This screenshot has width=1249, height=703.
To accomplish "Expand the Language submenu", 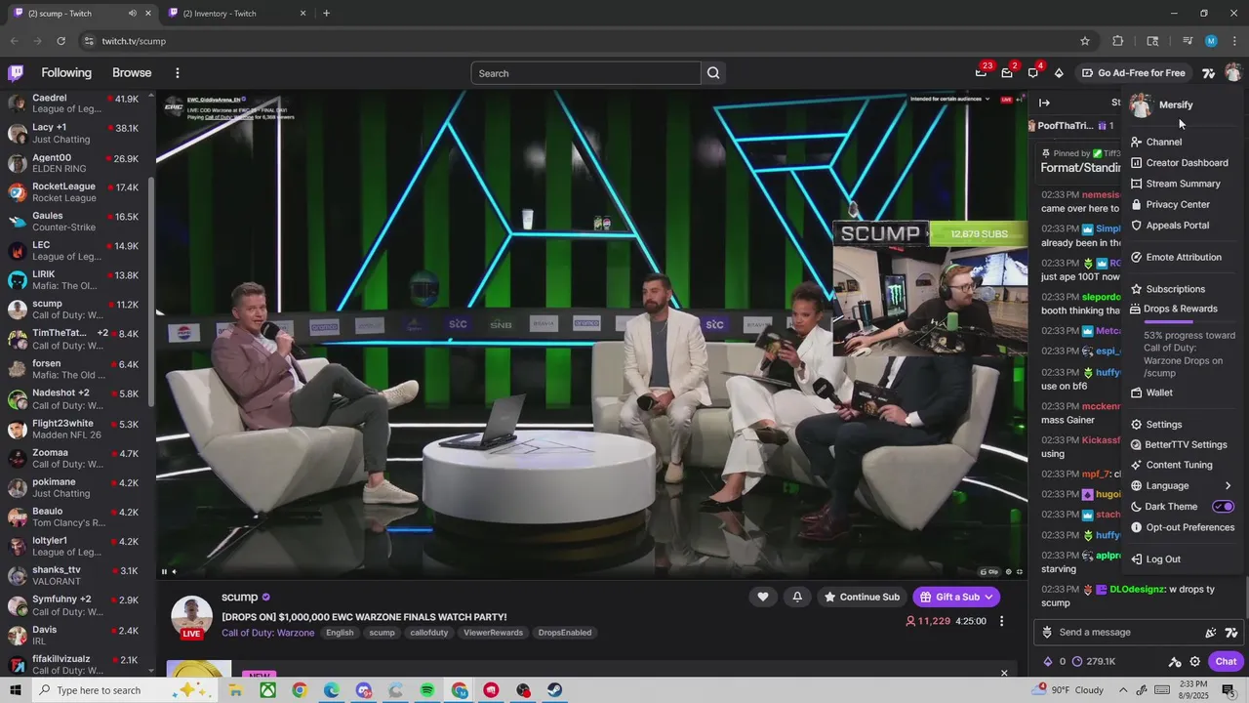I will [1182, 485].
